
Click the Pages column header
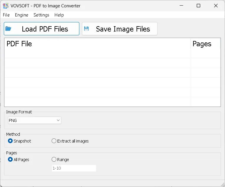pos(206,44)
